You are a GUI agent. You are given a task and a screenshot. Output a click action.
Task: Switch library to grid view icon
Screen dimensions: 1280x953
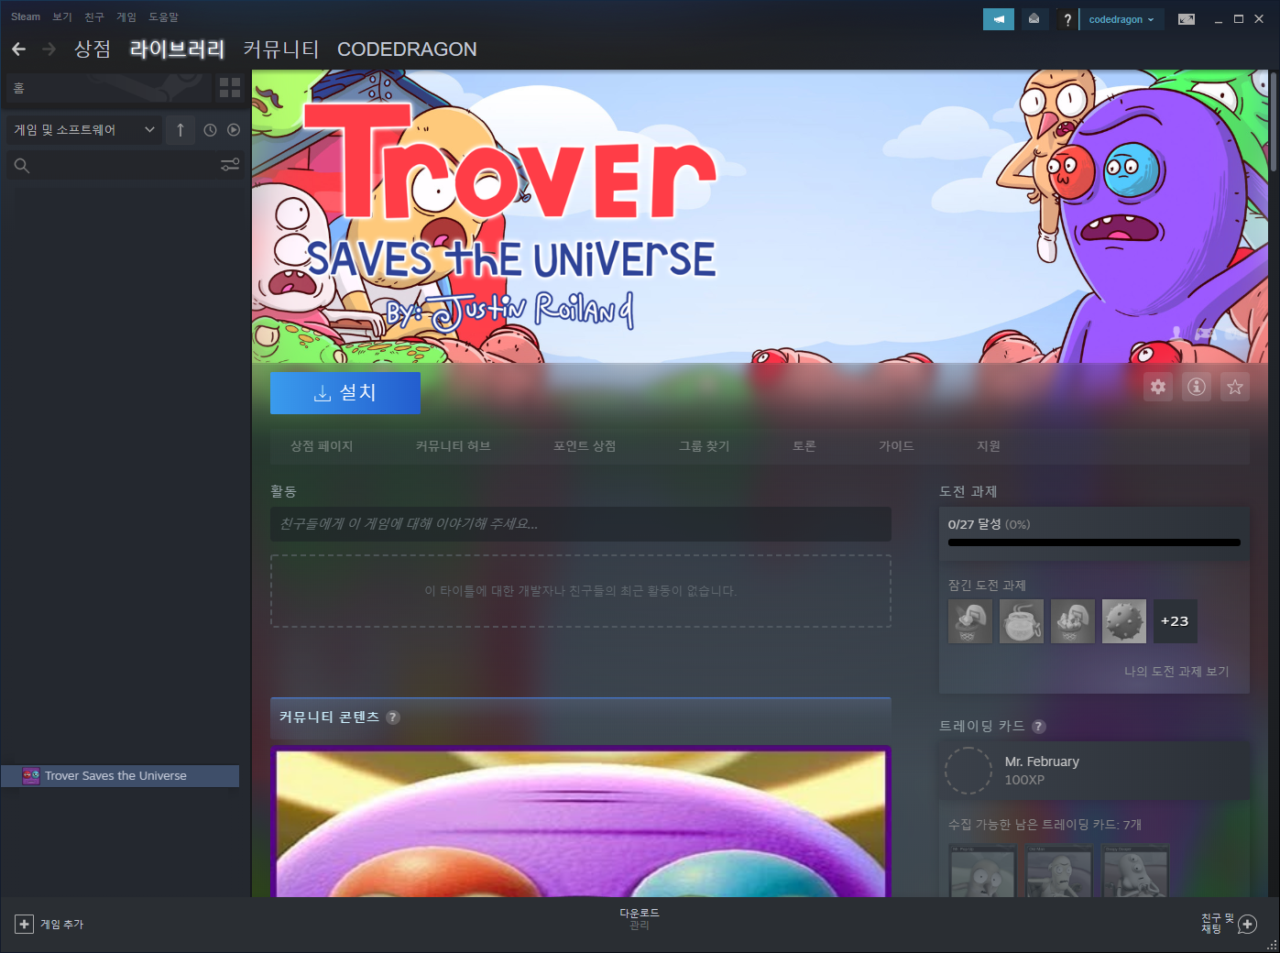[x=230, y=88]
